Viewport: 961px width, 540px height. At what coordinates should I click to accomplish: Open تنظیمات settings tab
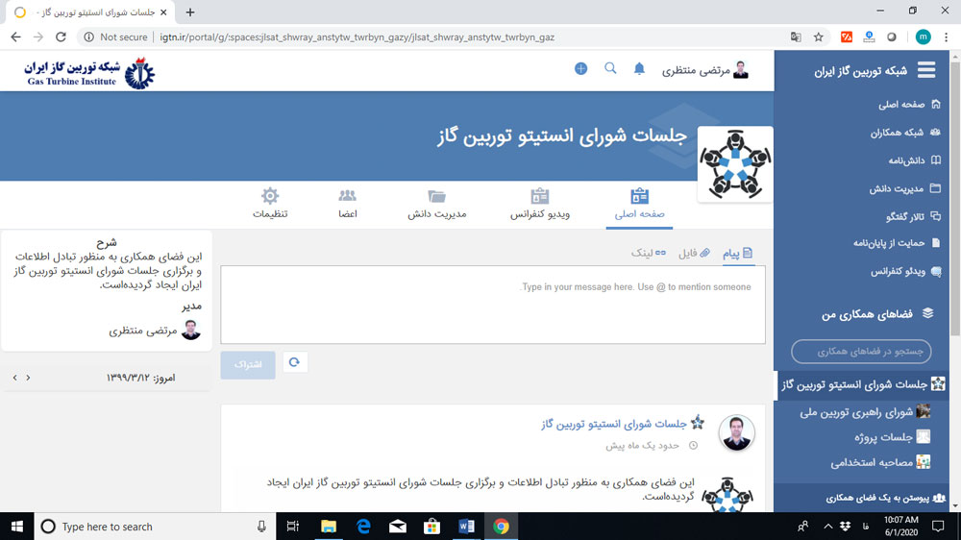pyautogui.click(x=270, y=204)
